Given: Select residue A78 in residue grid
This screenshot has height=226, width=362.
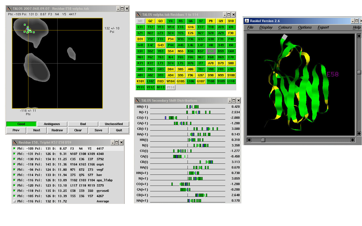Looking at the screenshot, I should pyautogui.click(x=211, y=63).
